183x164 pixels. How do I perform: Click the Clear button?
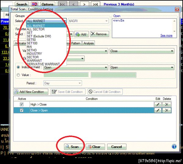pyautogui.click(x=95, y=147)
